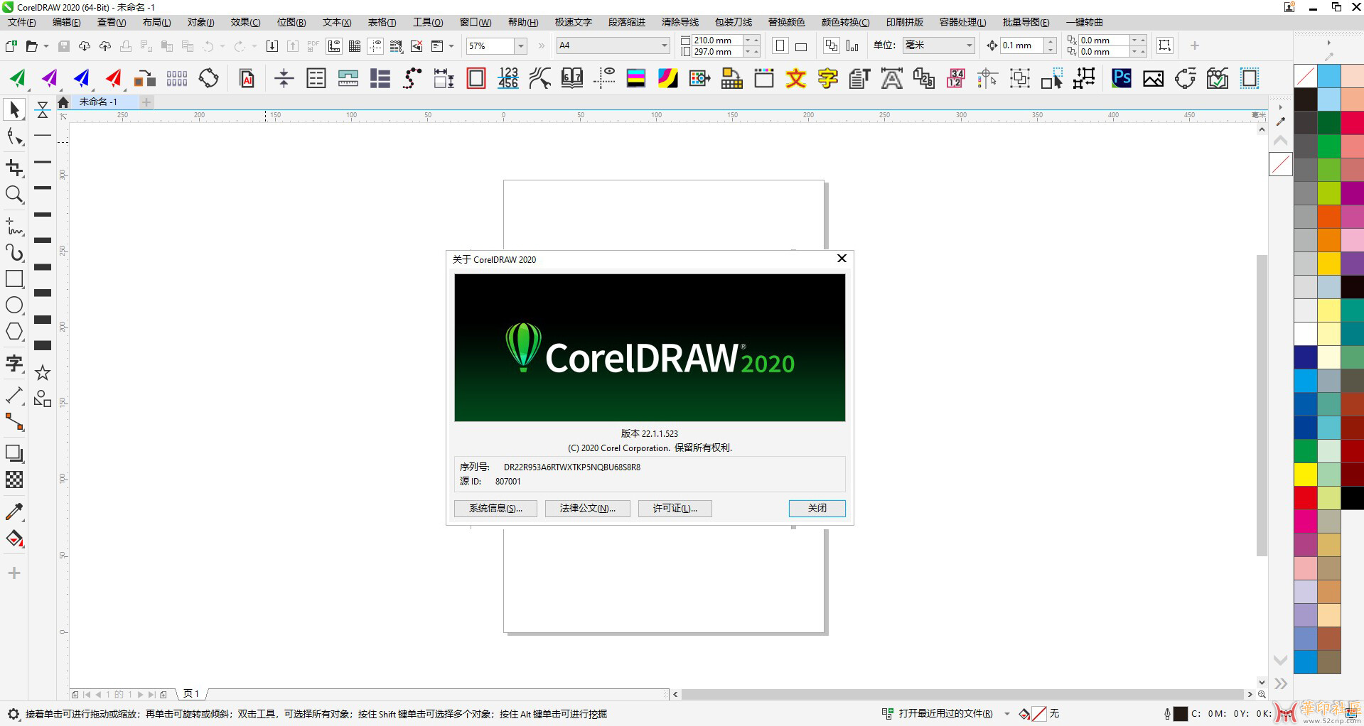This screenshot has width=1364, height=726.
Task: Pick the yellow swatch in palette
Action: [1305, 475]
